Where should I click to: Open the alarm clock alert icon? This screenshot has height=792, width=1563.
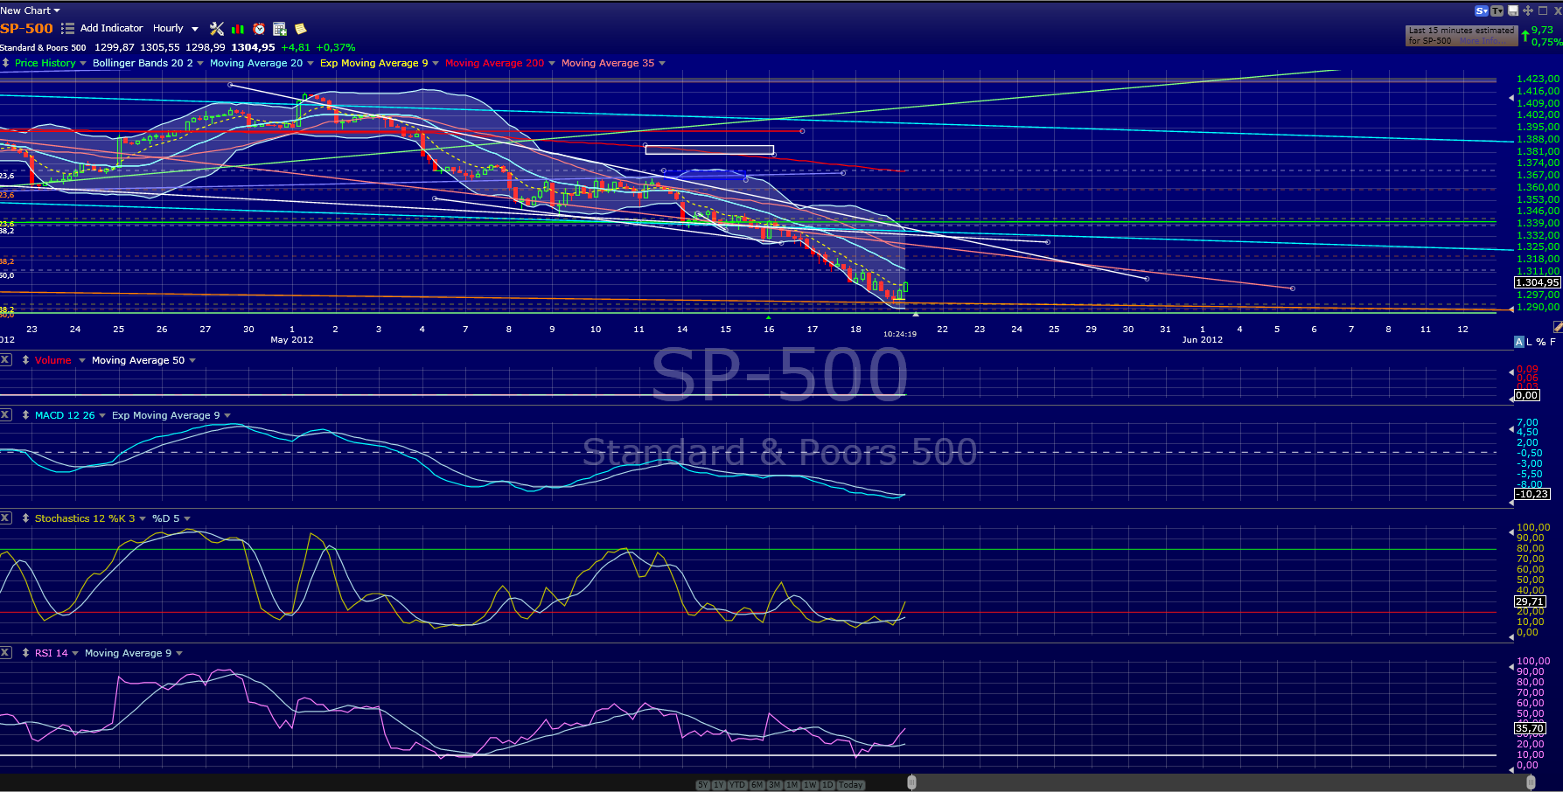(x=259, y=29)
